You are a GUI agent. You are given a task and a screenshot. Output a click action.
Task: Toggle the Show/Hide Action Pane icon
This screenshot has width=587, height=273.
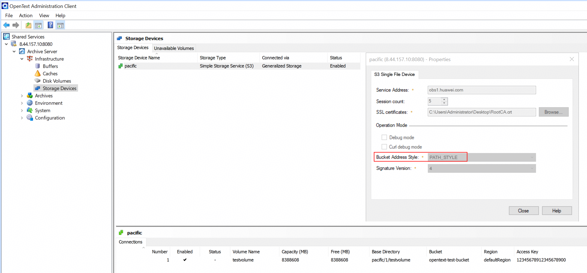60,25
